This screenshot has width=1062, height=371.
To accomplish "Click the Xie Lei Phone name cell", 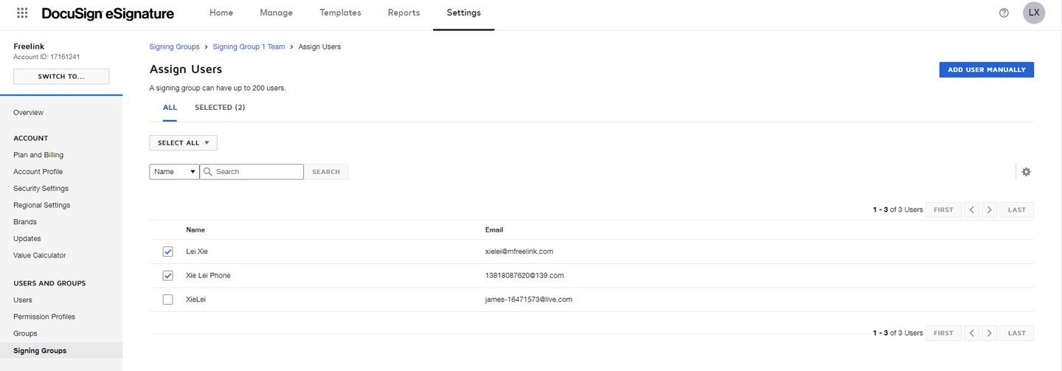I will point(208,276).
